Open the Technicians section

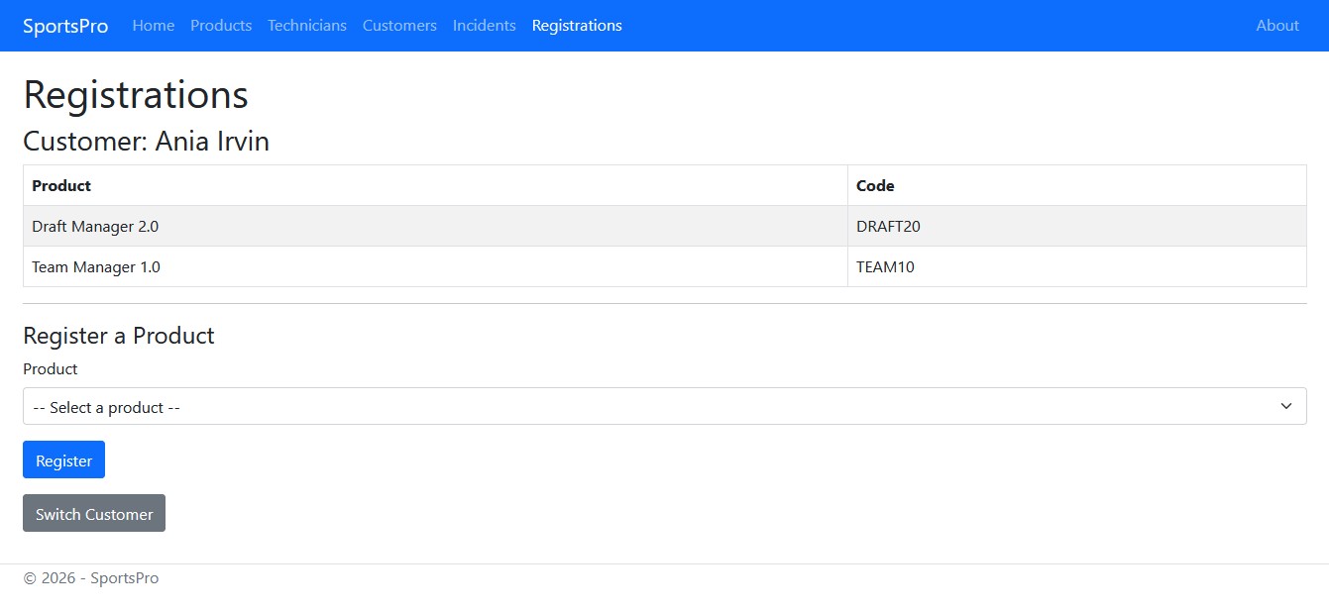click(306, 25)
